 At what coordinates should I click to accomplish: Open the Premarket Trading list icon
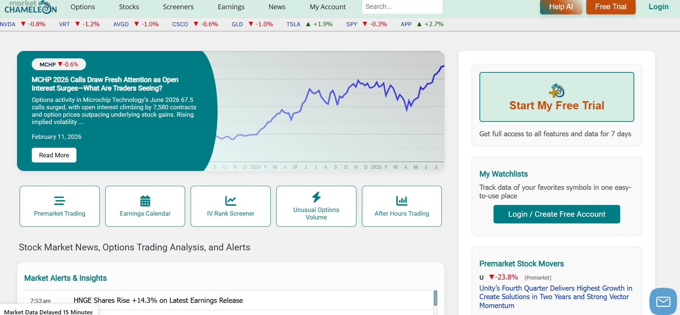pos(59,201)
